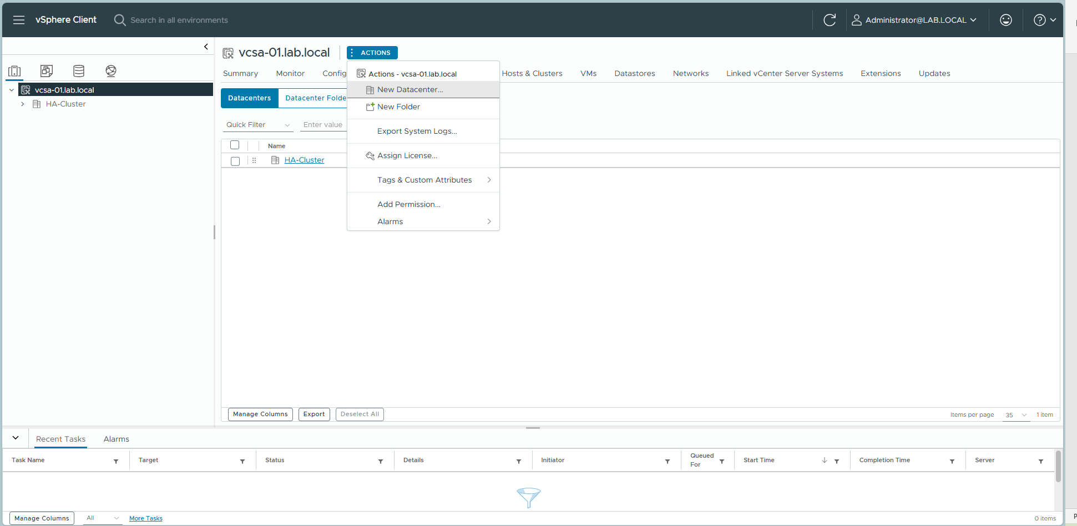The height and width of the screenshot is (526, 1077).
Task: Choose New Datacenter from Actions menu
Action: point(410,89)
